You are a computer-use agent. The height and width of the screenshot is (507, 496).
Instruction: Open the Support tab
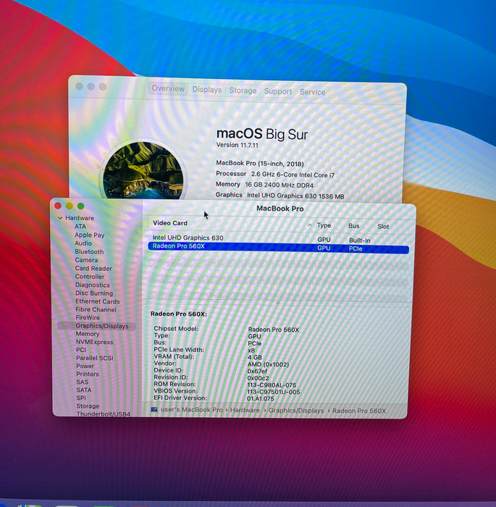(x=278, y=91)
